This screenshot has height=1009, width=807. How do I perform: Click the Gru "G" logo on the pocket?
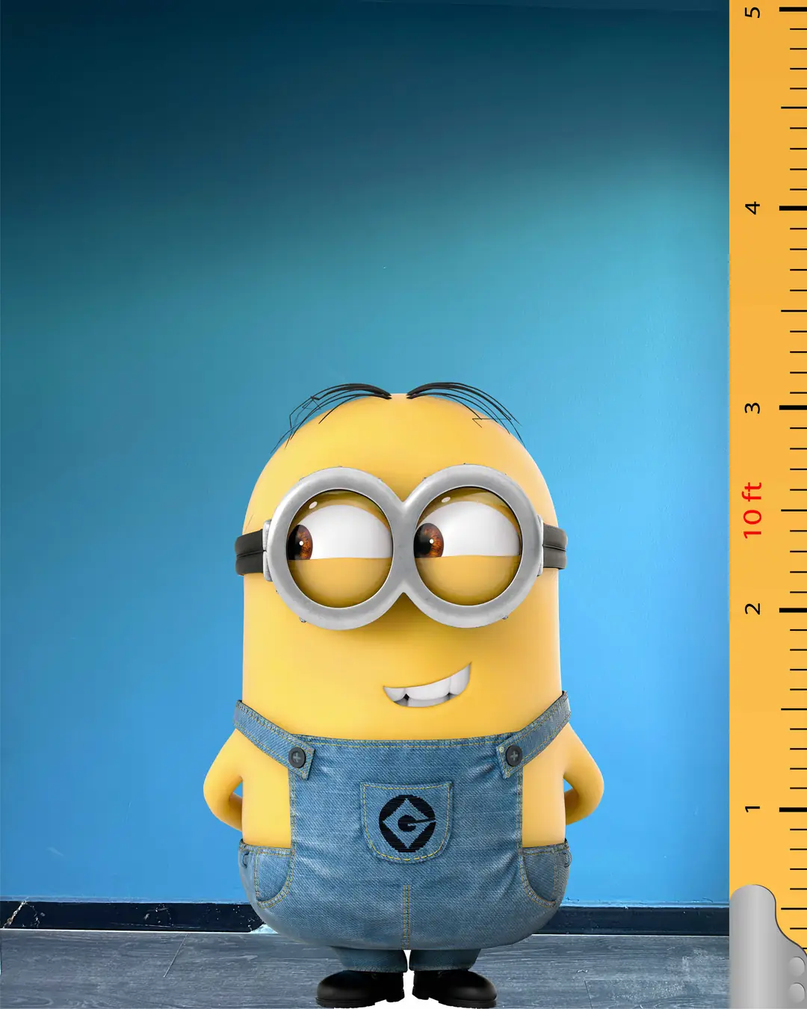[407, 823]
